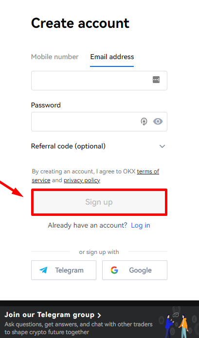Expand the Referral code chevron
Screen dimensions: 199x338
pyautogui.click(x=163, y=147)
